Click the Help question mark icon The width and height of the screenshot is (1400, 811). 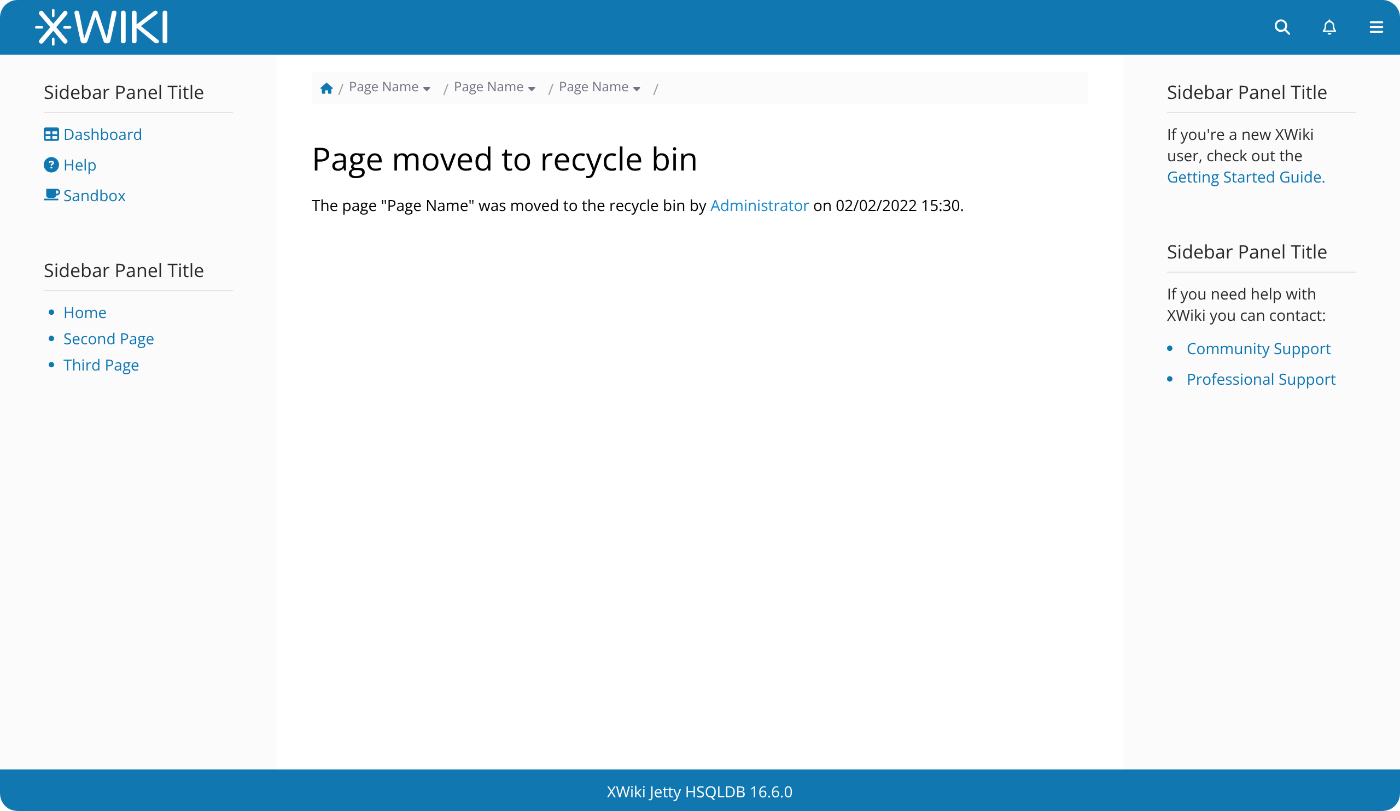click(x=51, y=165)
